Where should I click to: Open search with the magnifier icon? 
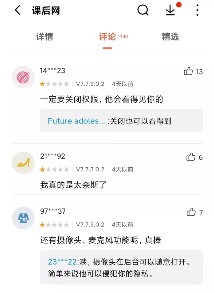143,10
